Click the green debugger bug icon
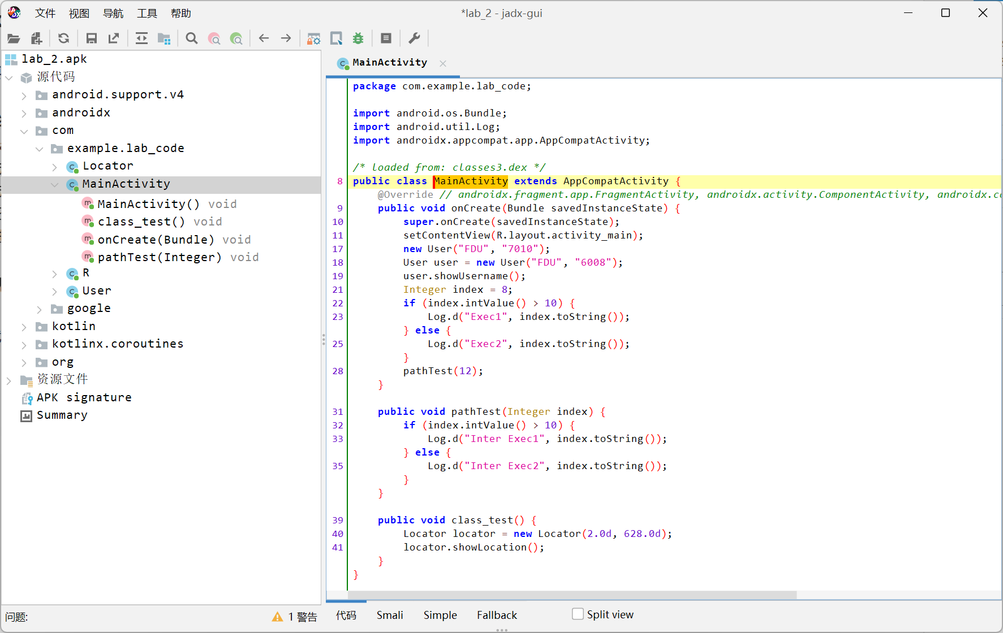This screenshot has width=1003, height=633. [358, 38]
